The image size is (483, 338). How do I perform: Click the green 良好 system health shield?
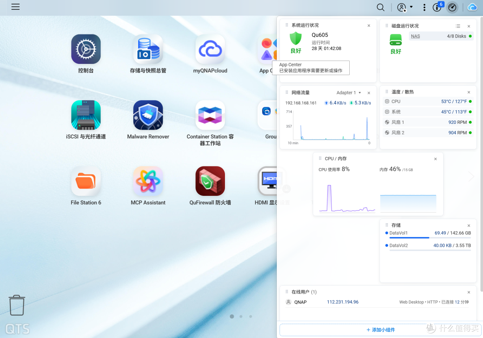point(296,38)
